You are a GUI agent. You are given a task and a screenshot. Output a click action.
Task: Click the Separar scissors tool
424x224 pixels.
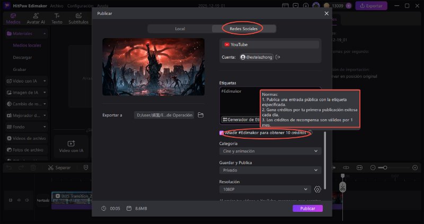click(x=59, y=168)
